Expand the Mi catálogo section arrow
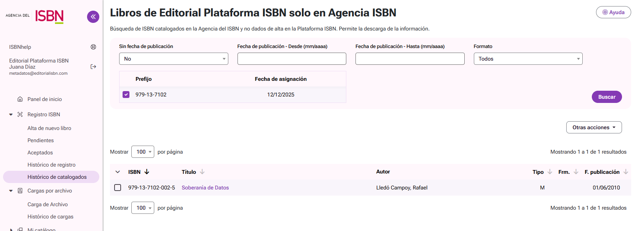 pyautogui.click(x=11, y=229)
